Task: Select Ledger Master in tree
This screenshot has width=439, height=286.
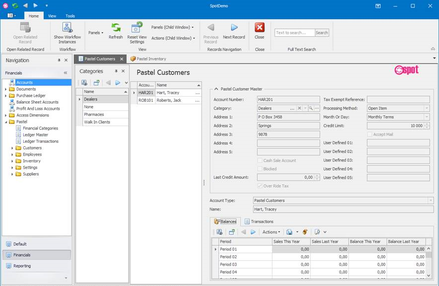Action: [35, 135]
